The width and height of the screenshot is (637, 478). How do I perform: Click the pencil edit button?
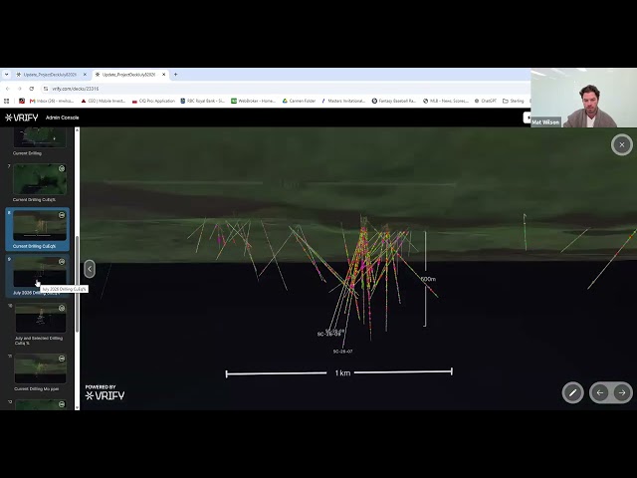click(x=573, y=392)
